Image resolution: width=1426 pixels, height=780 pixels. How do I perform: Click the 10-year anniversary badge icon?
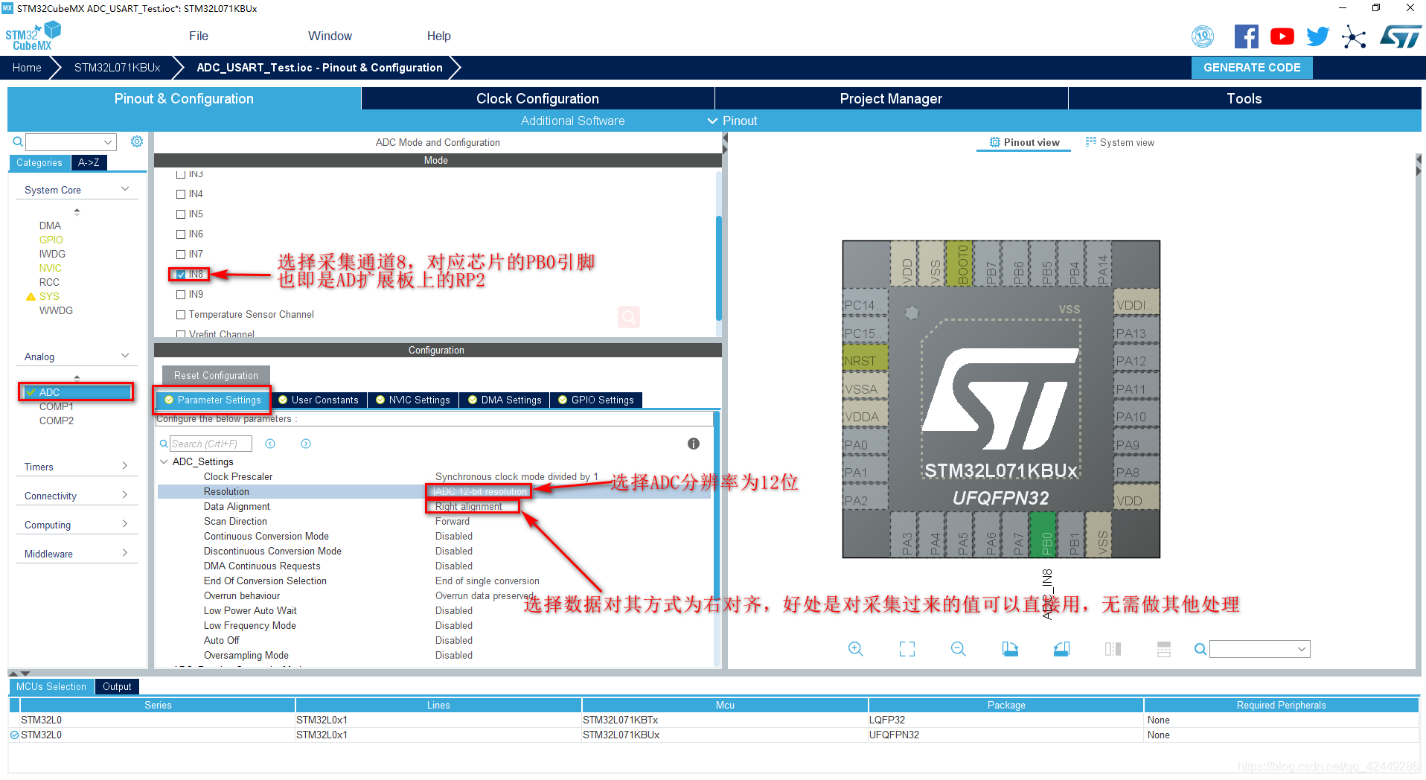click(1203, 36)
